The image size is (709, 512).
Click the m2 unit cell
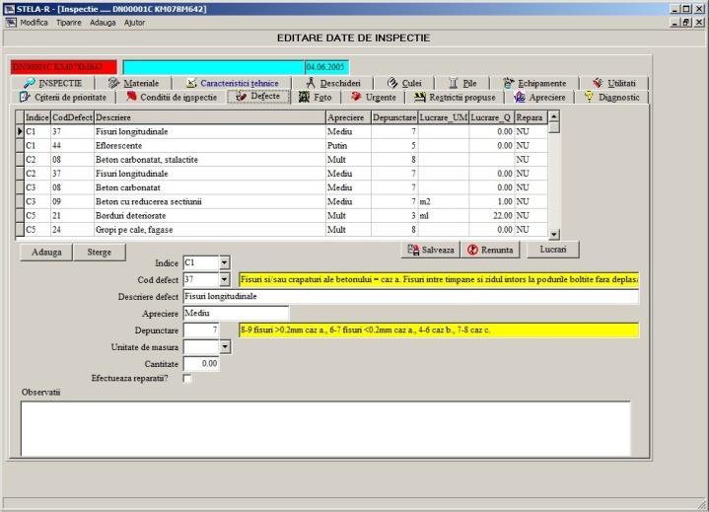[x=443, y=201]
